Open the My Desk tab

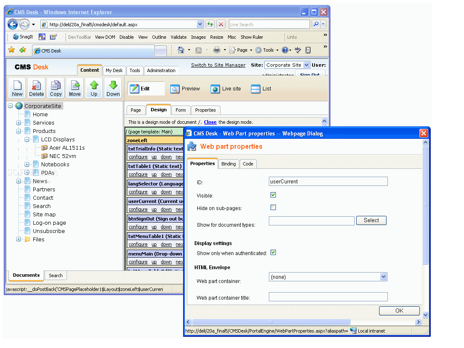pos(114,70)
